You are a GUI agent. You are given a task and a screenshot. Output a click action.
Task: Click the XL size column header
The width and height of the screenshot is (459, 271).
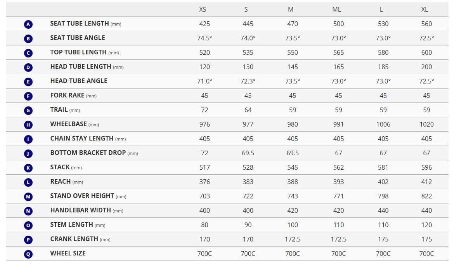point(424,9)
